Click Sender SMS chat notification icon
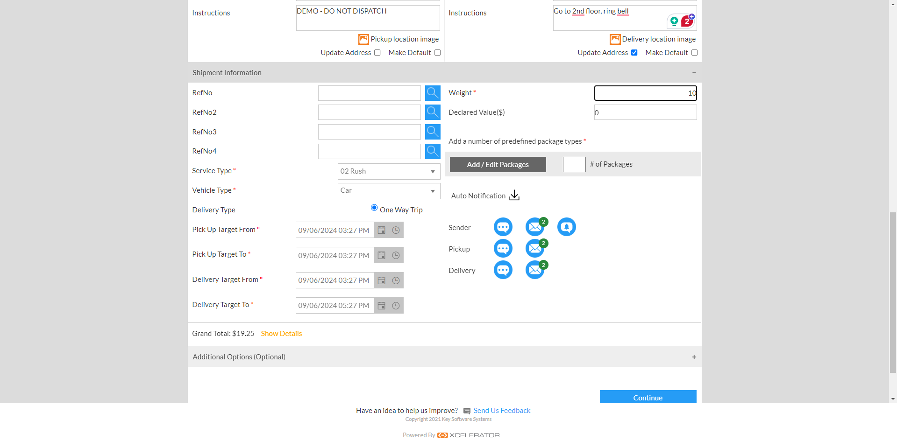This screenshot has width=897, height=441. pos(503,227)
